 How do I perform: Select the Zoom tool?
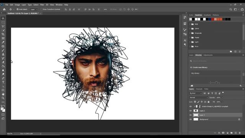click(3, 98)
